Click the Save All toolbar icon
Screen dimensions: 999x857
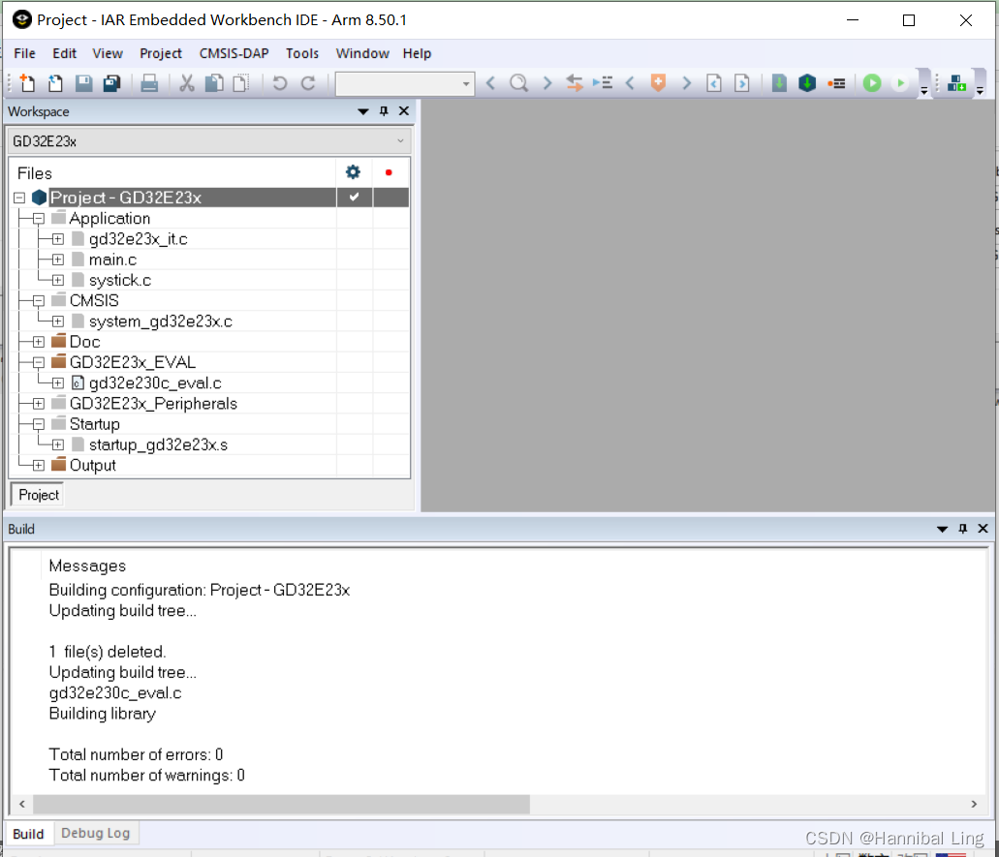click(x=112, y=83)
